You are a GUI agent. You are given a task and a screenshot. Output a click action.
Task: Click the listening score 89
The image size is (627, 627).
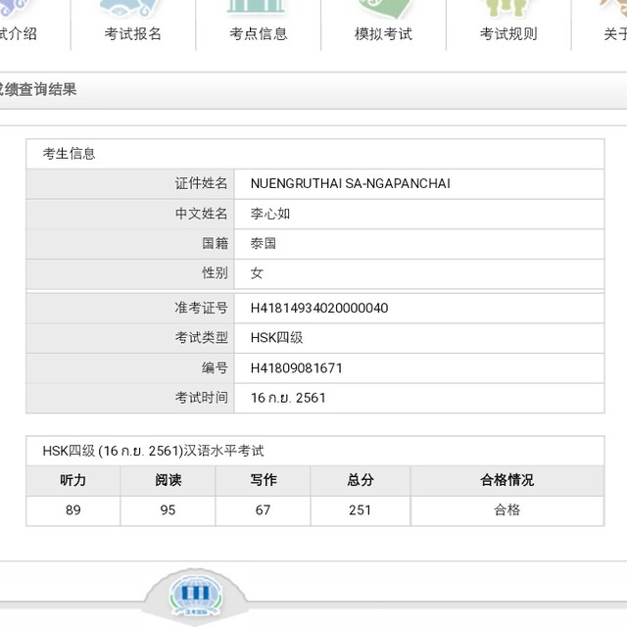click(73, 510)
